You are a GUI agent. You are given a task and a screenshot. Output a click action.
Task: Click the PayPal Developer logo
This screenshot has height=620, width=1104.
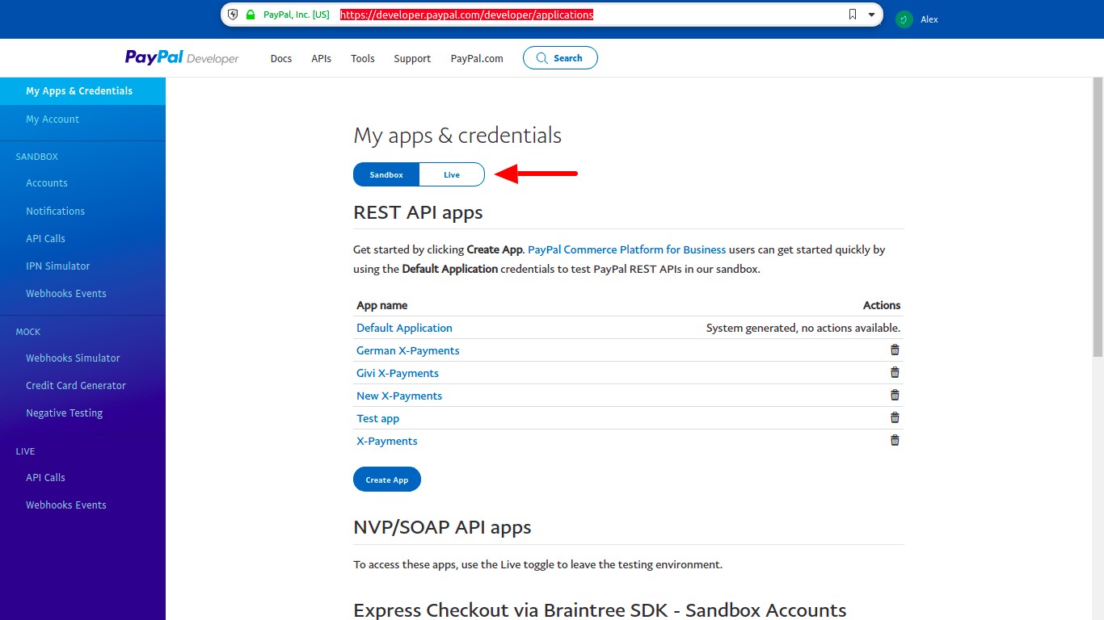coord(182,58)
